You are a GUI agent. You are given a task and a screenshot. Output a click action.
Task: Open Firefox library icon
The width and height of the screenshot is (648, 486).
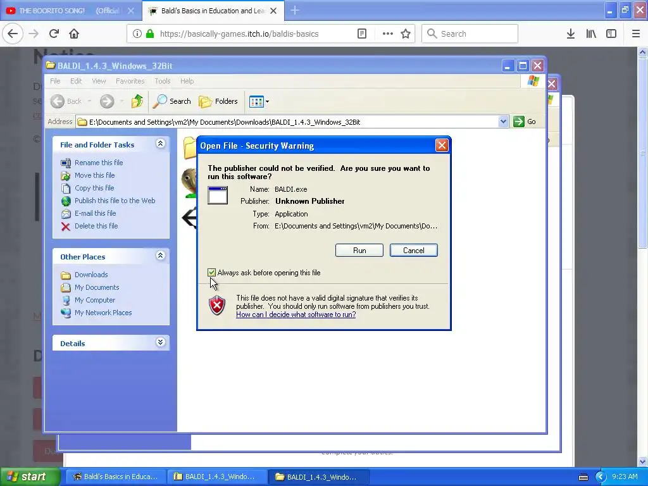(591, 34)
